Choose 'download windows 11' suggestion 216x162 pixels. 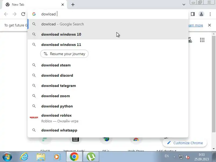tap(108, 45)
